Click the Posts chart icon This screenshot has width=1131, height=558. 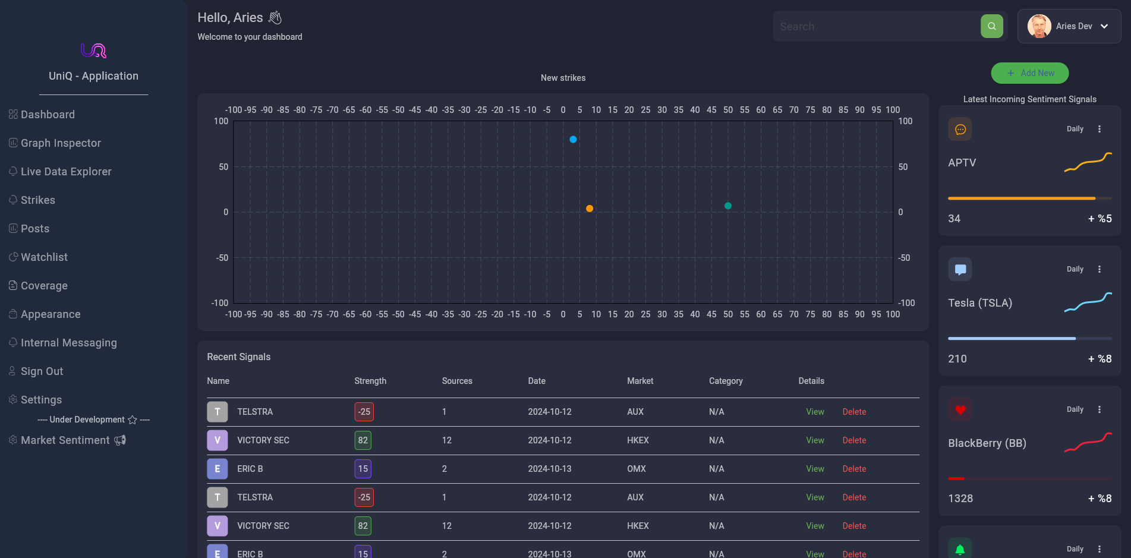click(13, 228)
